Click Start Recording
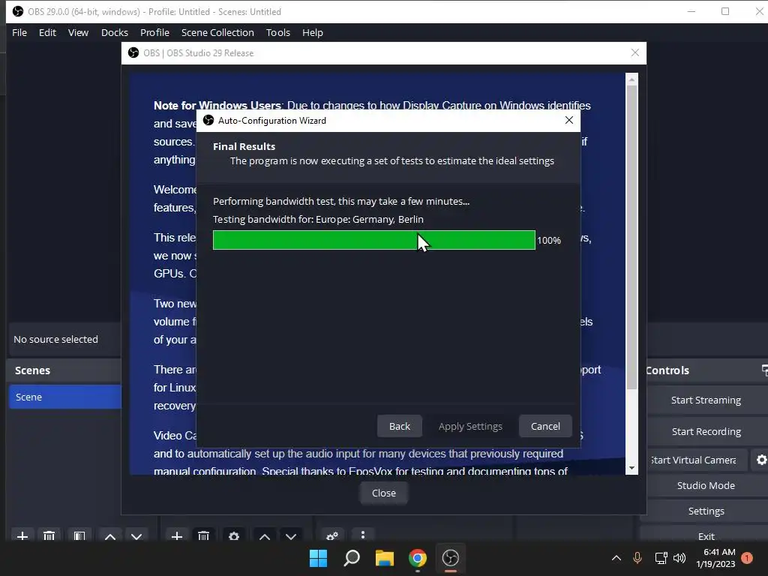Viewport: 768px width, 576px height. [x=706, y=431]
